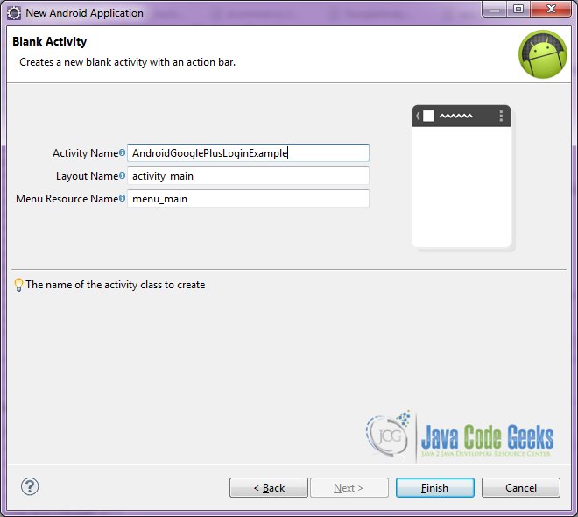Click the info icon beside Menu Resource Name
Screen dimensions: 578x517
[122, 198]
